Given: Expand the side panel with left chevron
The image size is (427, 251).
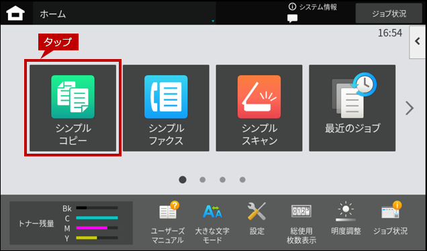Looking at the screenshot, I should (x=417, y=42).
